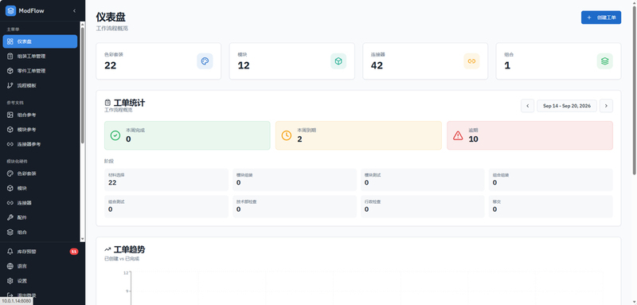Screen dimensions: 637x305
Task: Click the cube icon in 模块 card
Action: (338, 61)
